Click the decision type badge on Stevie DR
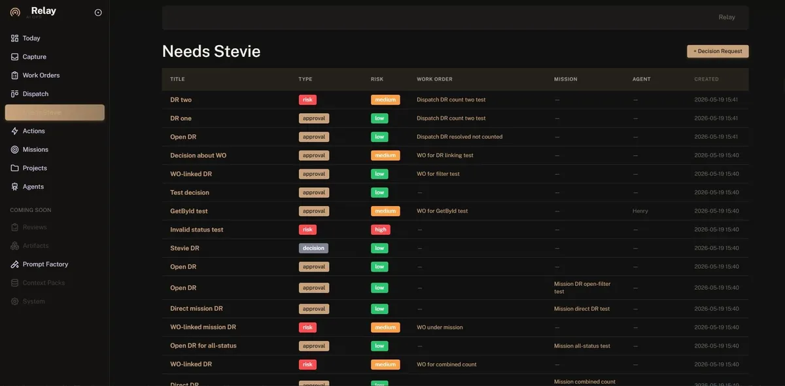Image resolution: width=785 pixels, height=386 pixels. point(313,249)
